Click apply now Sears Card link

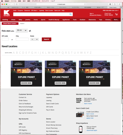(x=90, y=118)
